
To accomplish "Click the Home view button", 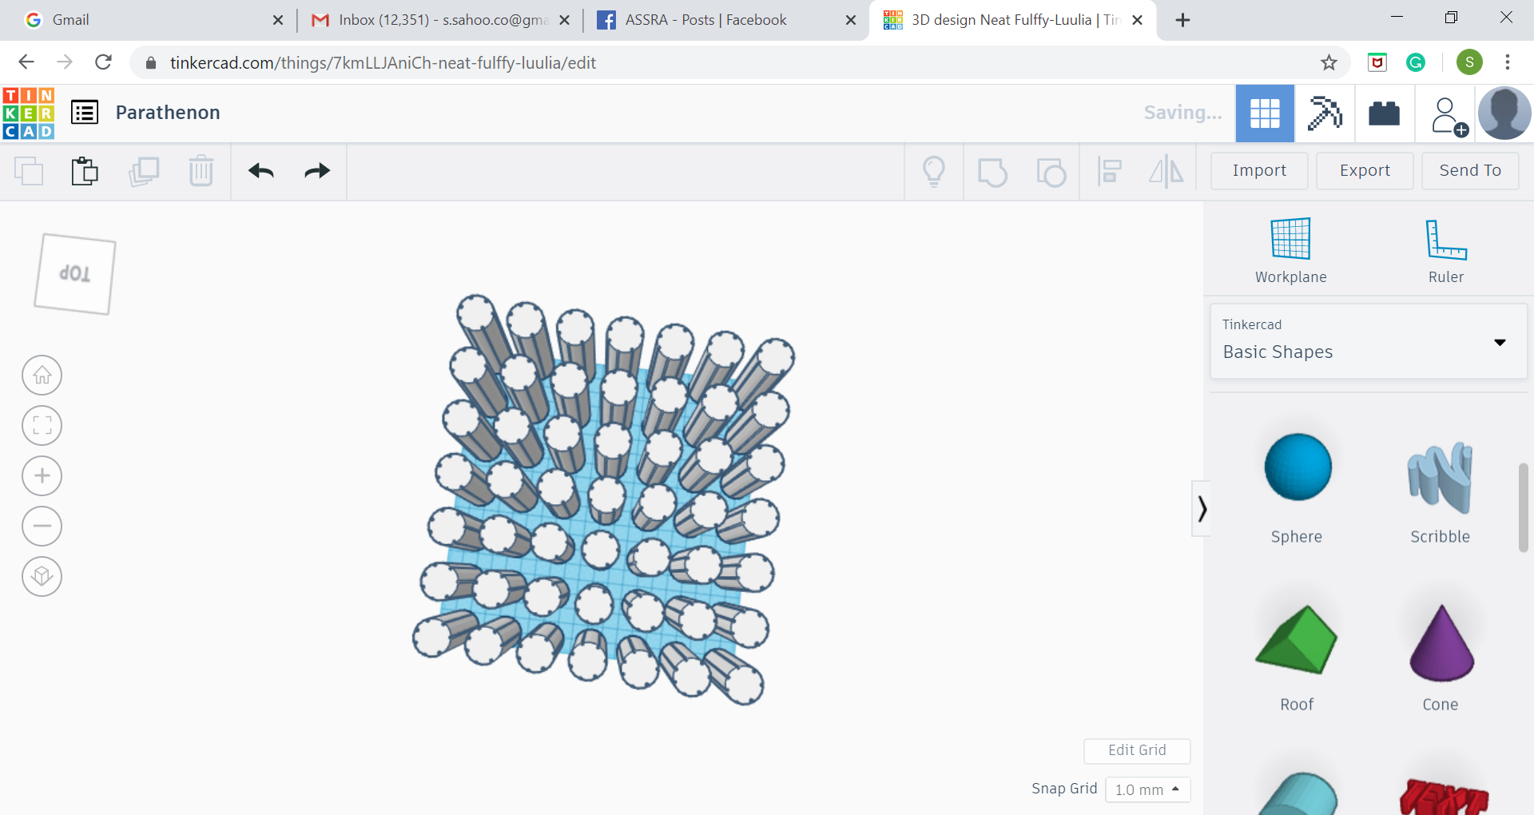I will pos(42,376).
